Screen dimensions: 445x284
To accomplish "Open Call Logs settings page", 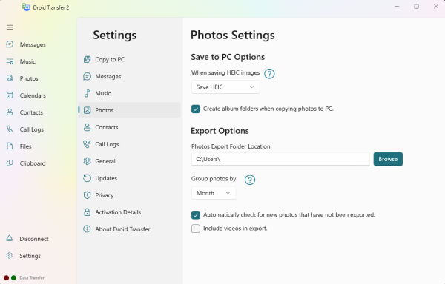I will (129, 144).
